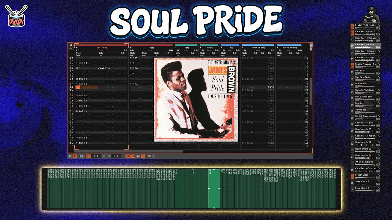Open dropdown arrow beside keyboard icon
Screen dimensions: 392x220
(153, 156)
